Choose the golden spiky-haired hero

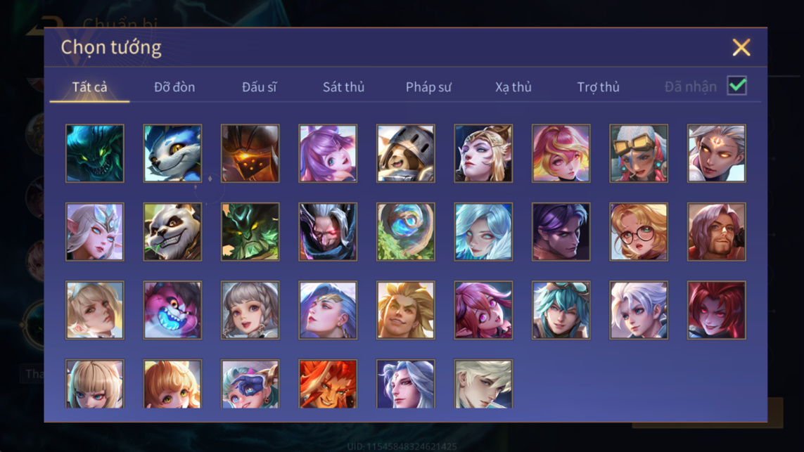coord(406,310)
